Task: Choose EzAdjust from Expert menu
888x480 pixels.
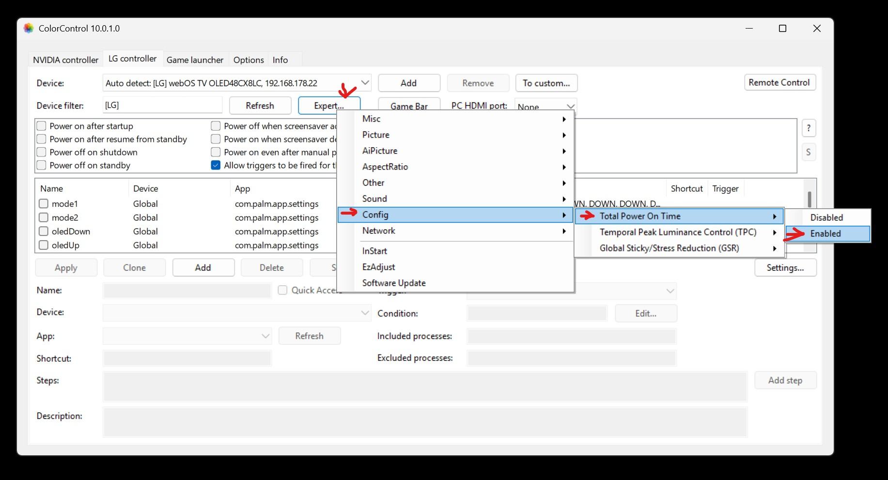Action: pos(456,267)
